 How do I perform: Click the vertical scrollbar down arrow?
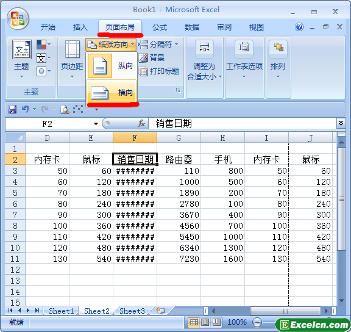[341, 301]
